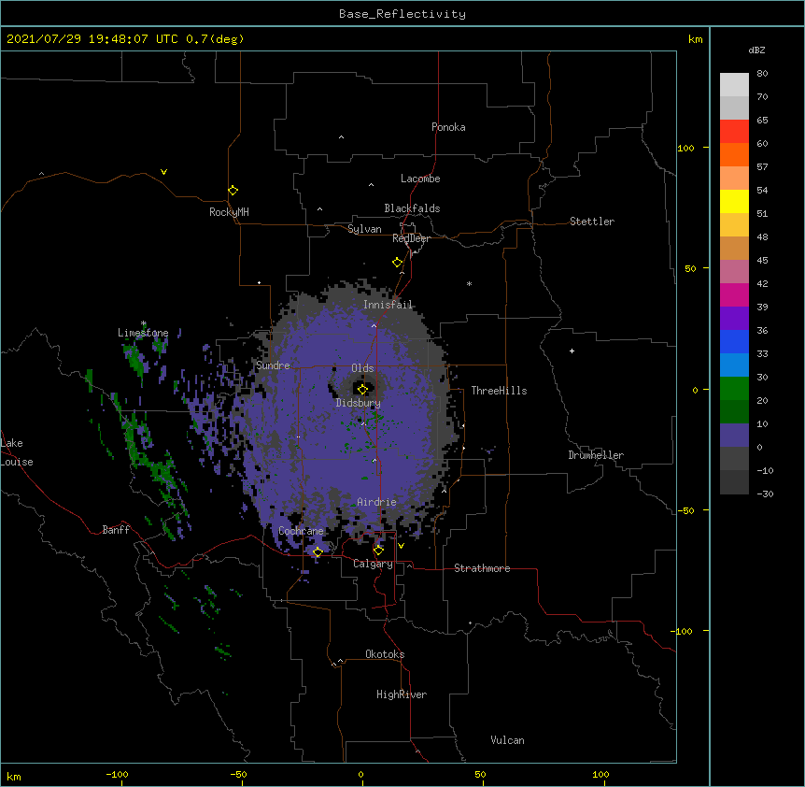Click the Cochrane city label
The width and height of the screenshot is (805, 787).
tap(301, 531)
